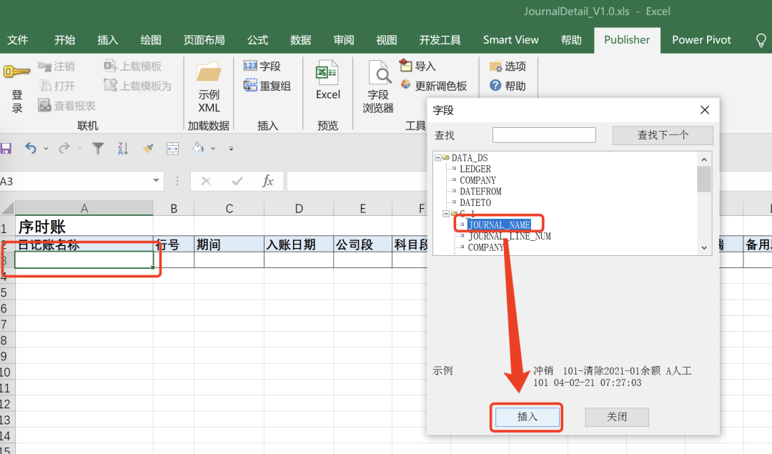Open the 示例 XML sample data folder
772x454 pixels.
(x=209, y=72)
